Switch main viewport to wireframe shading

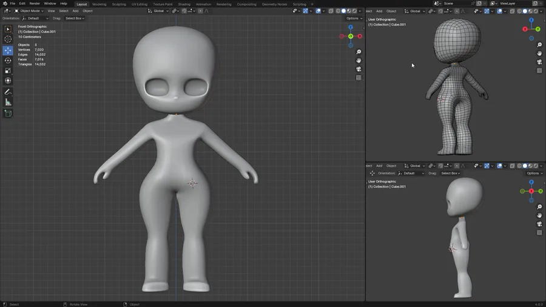click(338, 11)
